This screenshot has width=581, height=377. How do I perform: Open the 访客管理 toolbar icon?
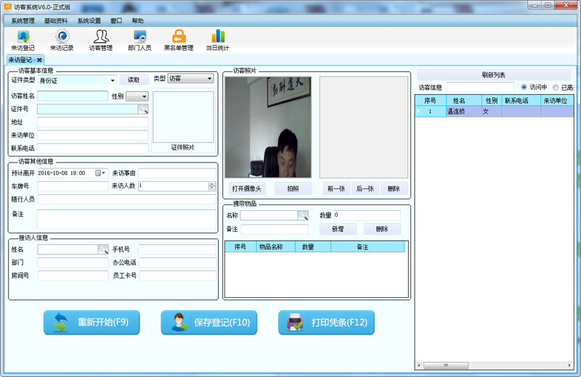click(101, 40)
